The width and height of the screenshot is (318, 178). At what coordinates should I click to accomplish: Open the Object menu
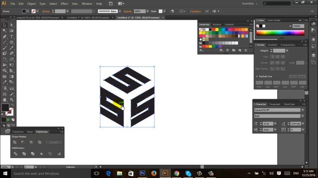(31, 3)
